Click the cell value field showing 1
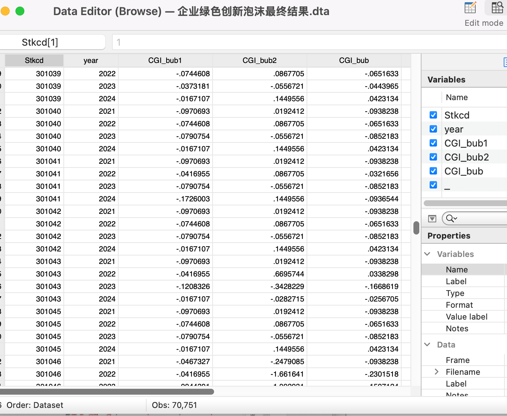 [310, 42]
